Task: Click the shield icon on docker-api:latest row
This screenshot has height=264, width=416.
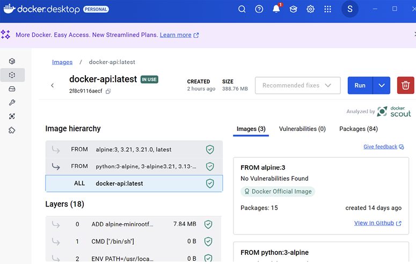Action: (210, 184)
